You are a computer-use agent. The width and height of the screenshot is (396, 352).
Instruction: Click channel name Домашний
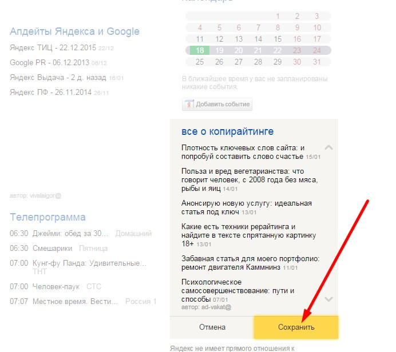click(x=133, y=234)
